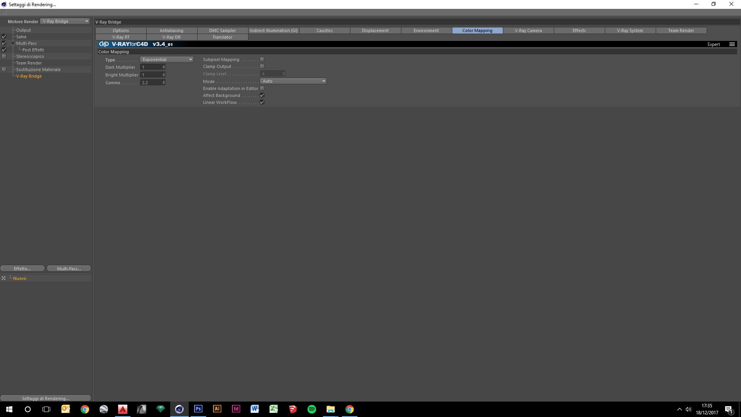Screen dimensions: 741x417
Task: Open SketchUp from the taskbar
Action: [x=293, y=409]
